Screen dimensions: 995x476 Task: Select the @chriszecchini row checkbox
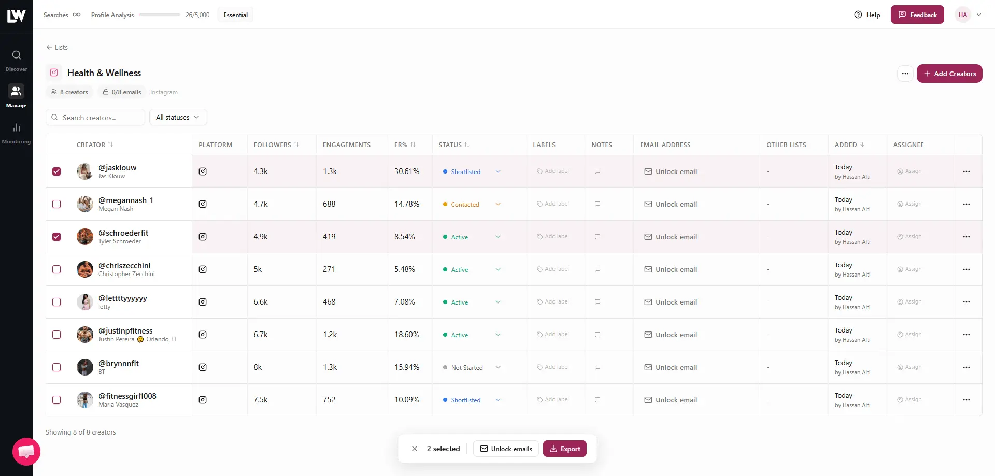[x=56, y=269]
